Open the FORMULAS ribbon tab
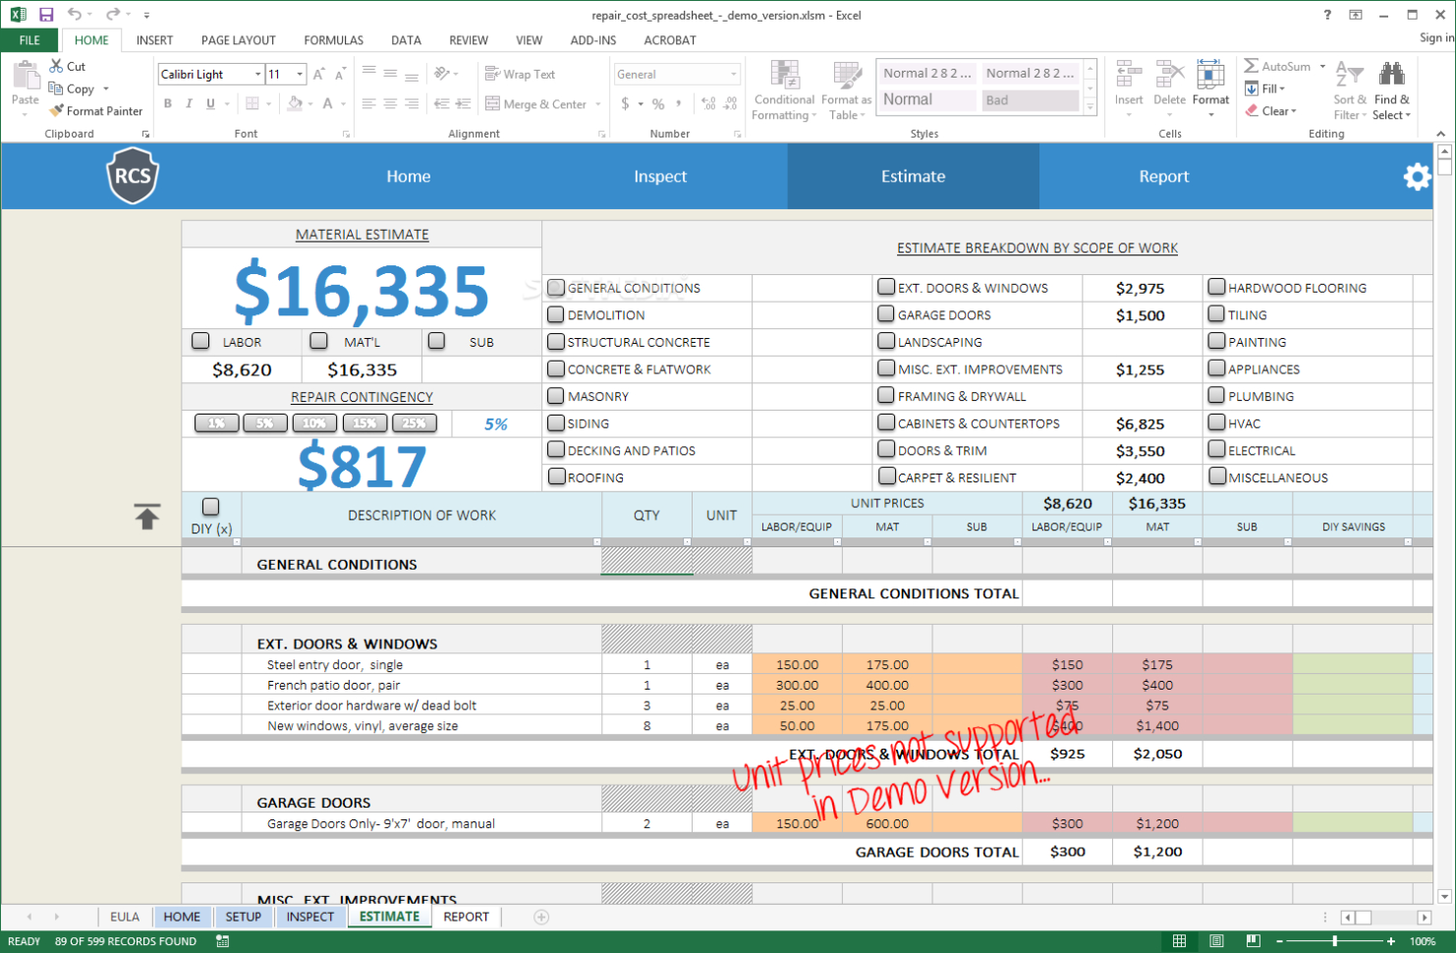The height and width of the screenshot is (953, 1456). (x=333, y=40)
